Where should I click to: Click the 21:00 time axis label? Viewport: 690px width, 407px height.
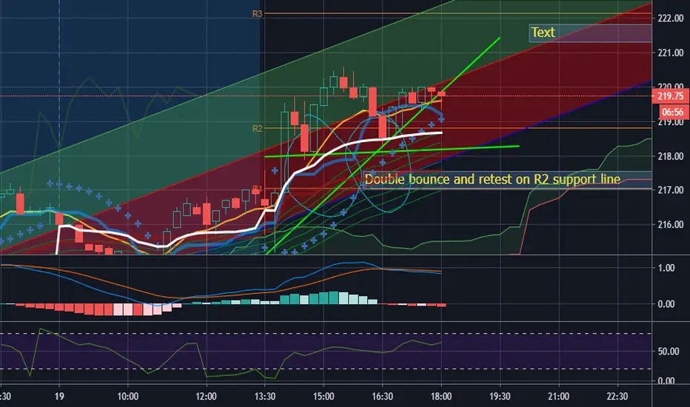coord(558,397)
